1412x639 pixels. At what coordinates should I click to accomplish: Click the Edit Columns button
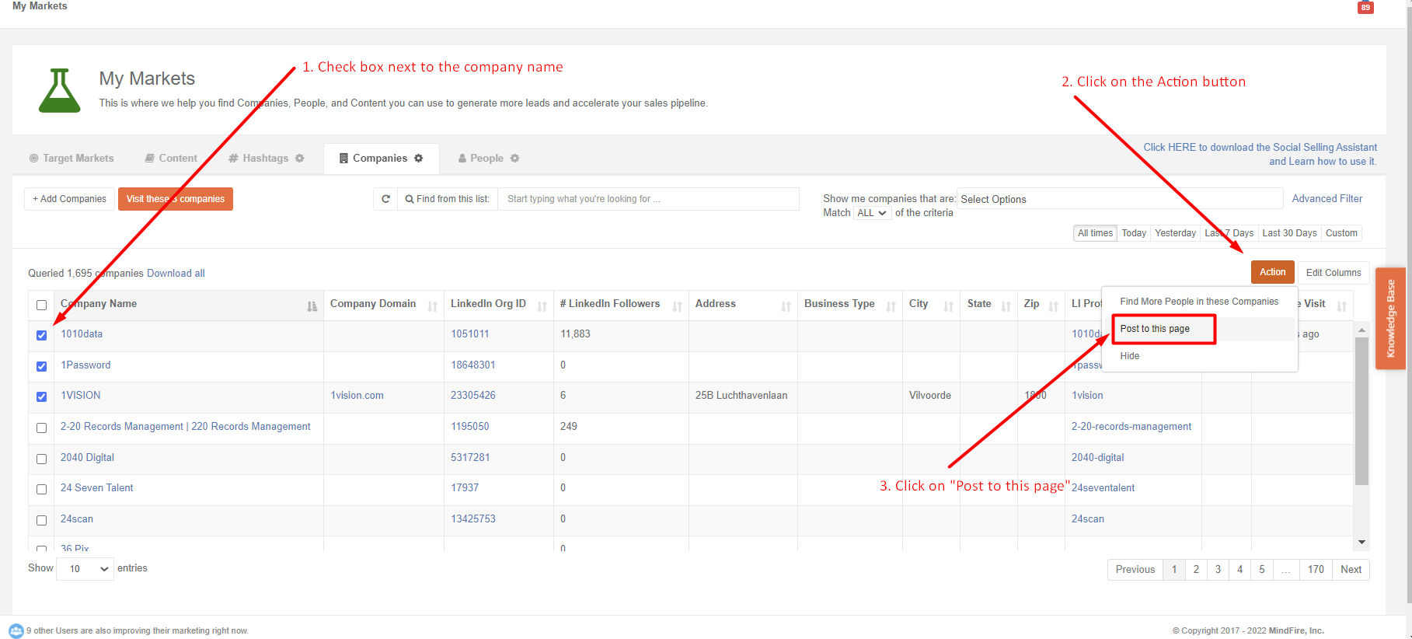tap(1334, 273)
